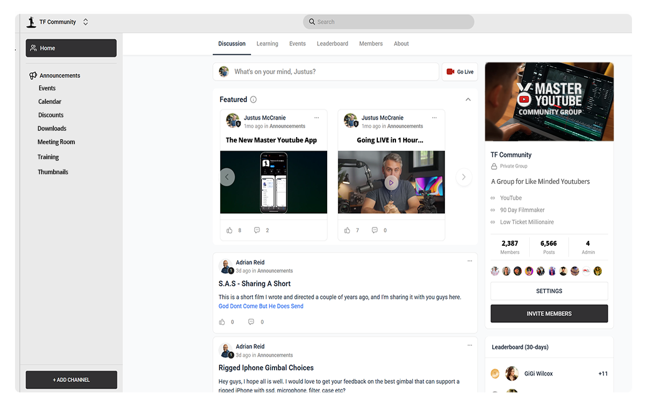This screenshot has height=407, width=647.
Task: Click the info icon beside Featured
Action: click(254, 99)
